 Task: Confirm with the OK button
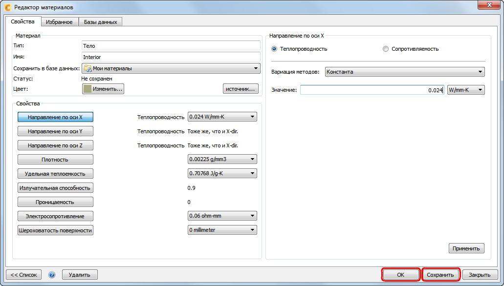[x=400, y=275]
